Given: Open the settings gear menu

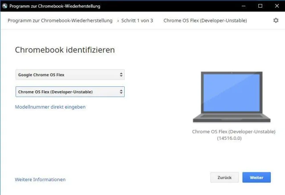Looking at the screenshot, I should click(276, 20).
